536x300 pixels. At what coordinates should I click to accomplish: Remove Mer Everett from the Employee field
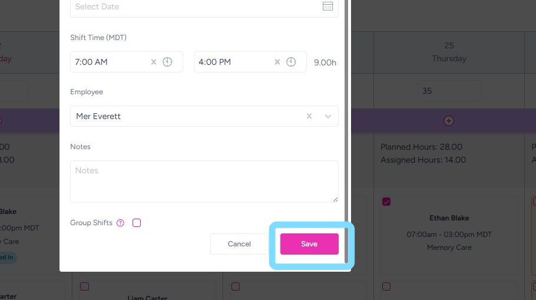tap(309, 116)
